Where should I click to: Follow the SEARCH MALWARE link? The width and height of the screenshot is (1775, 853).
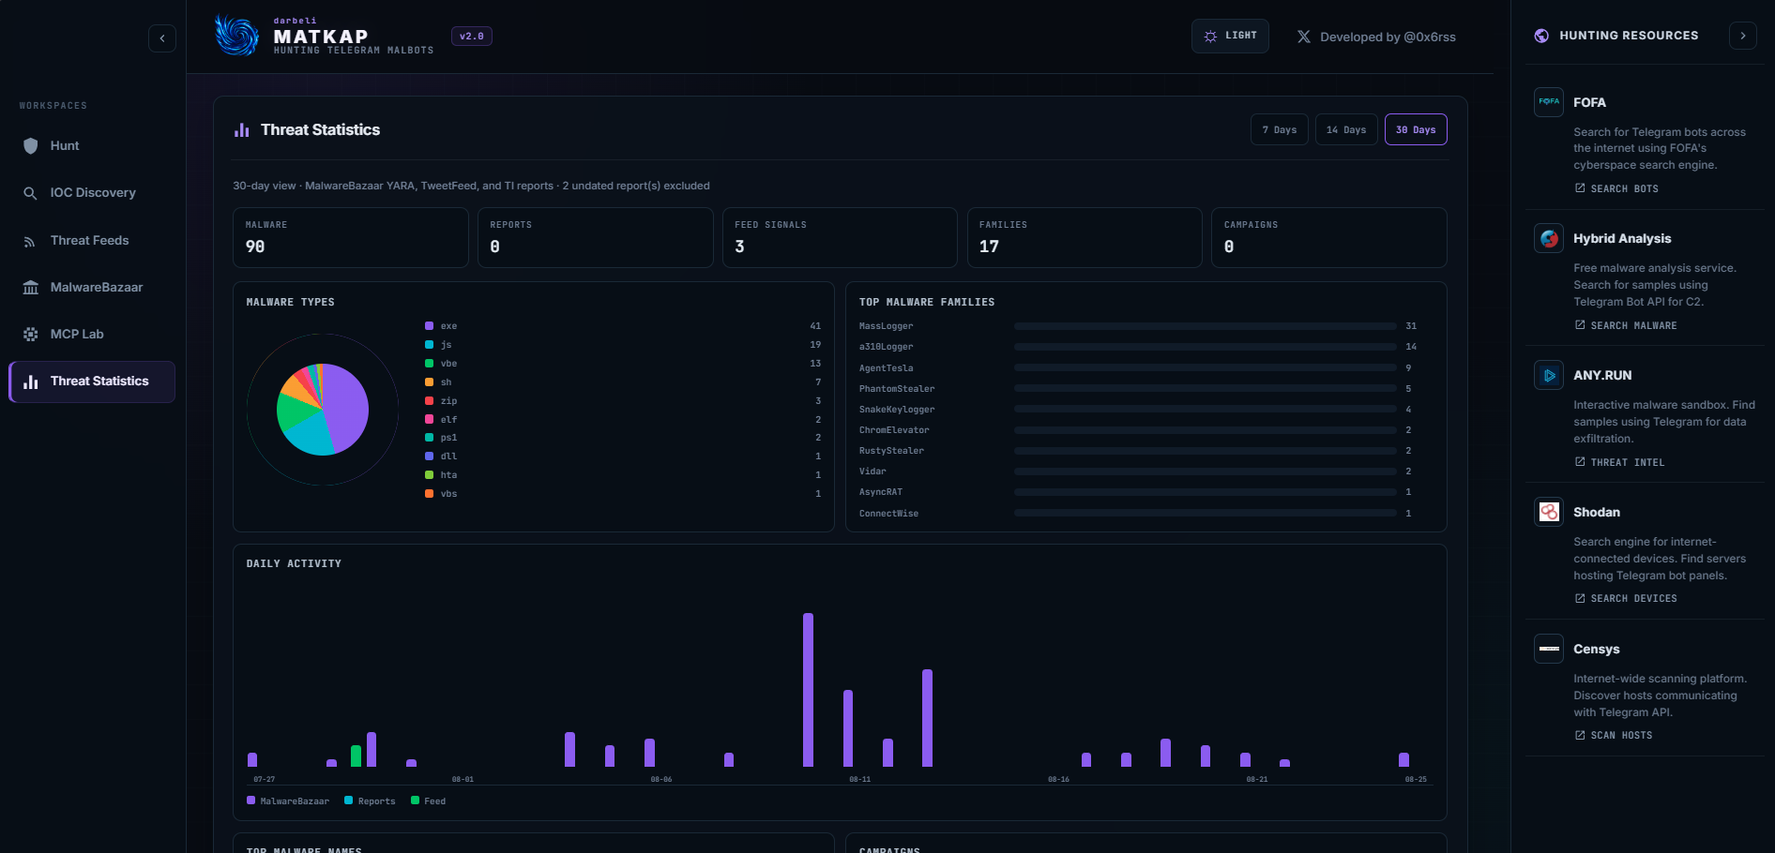[1626, 325]
